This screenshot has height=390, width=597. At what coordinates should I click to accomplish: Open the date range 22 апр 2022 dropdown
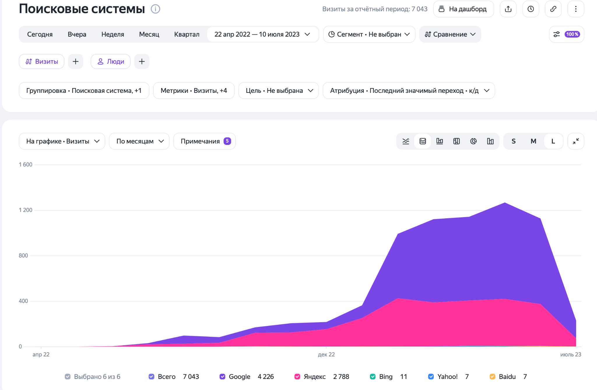263,34
